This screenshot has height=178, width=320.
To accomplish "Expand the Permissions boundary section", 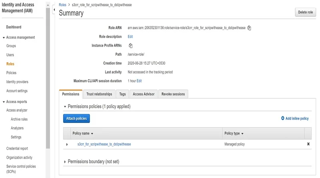I will (x=65, y=162).
